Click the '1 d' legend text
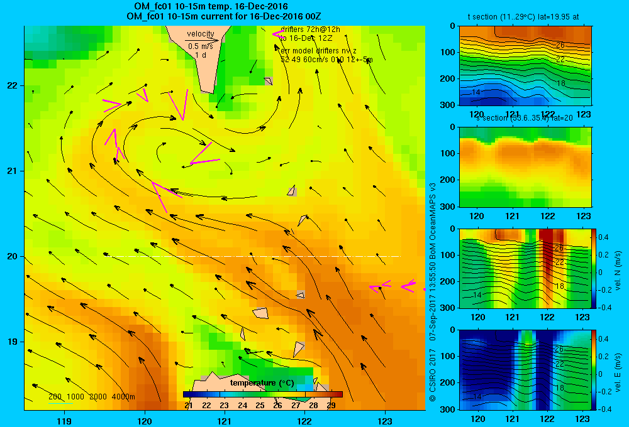 pos(201,55)
